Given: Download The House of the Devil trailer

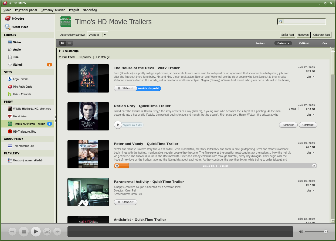Looking at the screenshot, I should point(125,88).
